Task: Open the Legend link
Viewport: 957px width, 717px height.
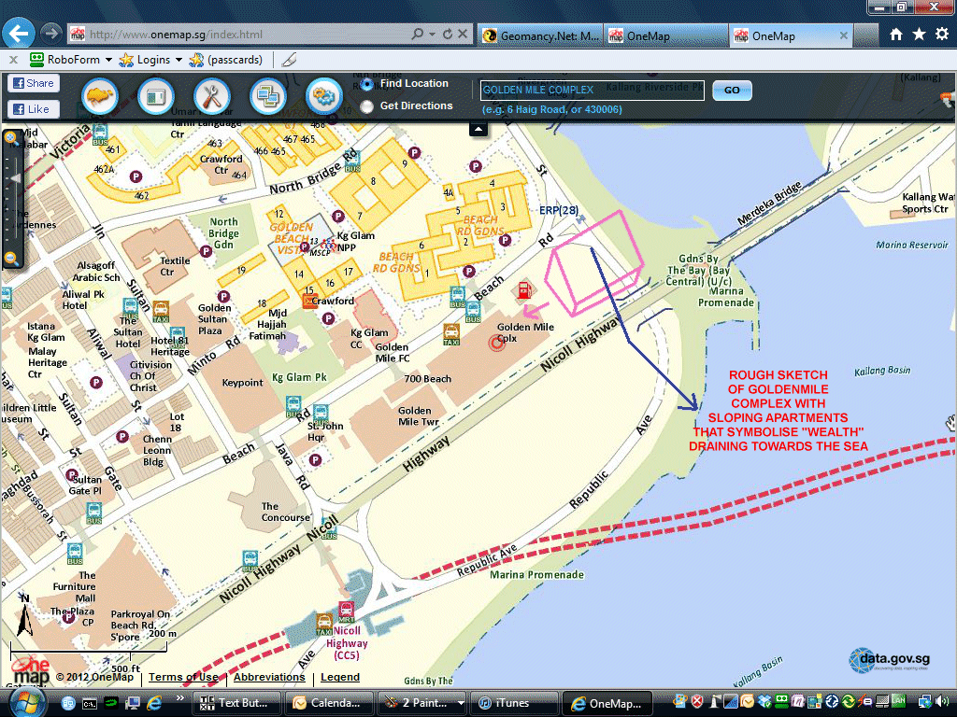Action: [x=339, y=678]
